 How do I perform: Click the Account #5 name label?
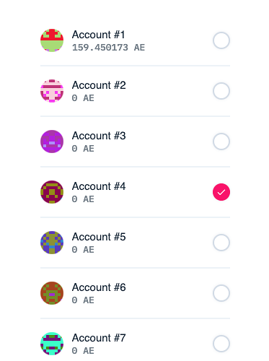tap(99, 237)
